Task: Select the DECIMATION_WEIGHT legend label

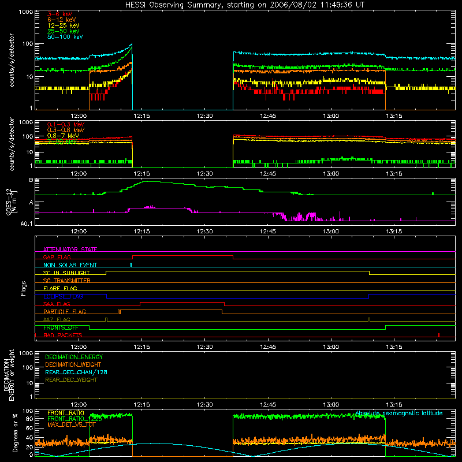Action: (73, 364)
